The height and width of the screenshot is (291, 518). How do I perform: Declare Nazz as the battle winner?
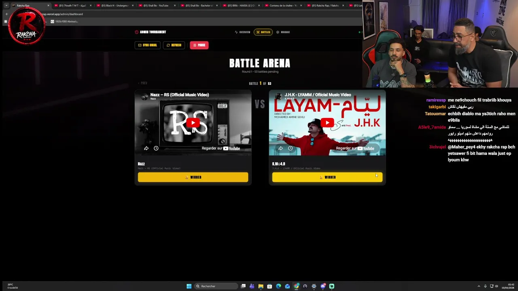pyautogui.click(x=193, y=177)
